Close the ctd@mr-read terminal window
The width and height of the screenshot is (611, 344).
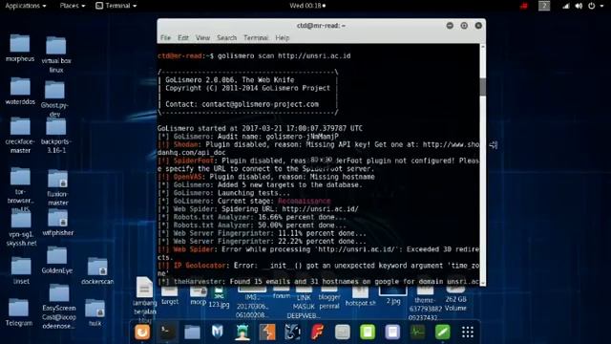(x=478, y=26)
